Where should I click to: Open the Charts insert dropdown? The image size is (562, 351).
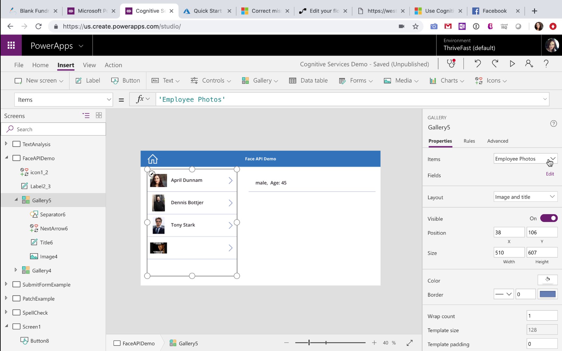(x=447, y=81)
